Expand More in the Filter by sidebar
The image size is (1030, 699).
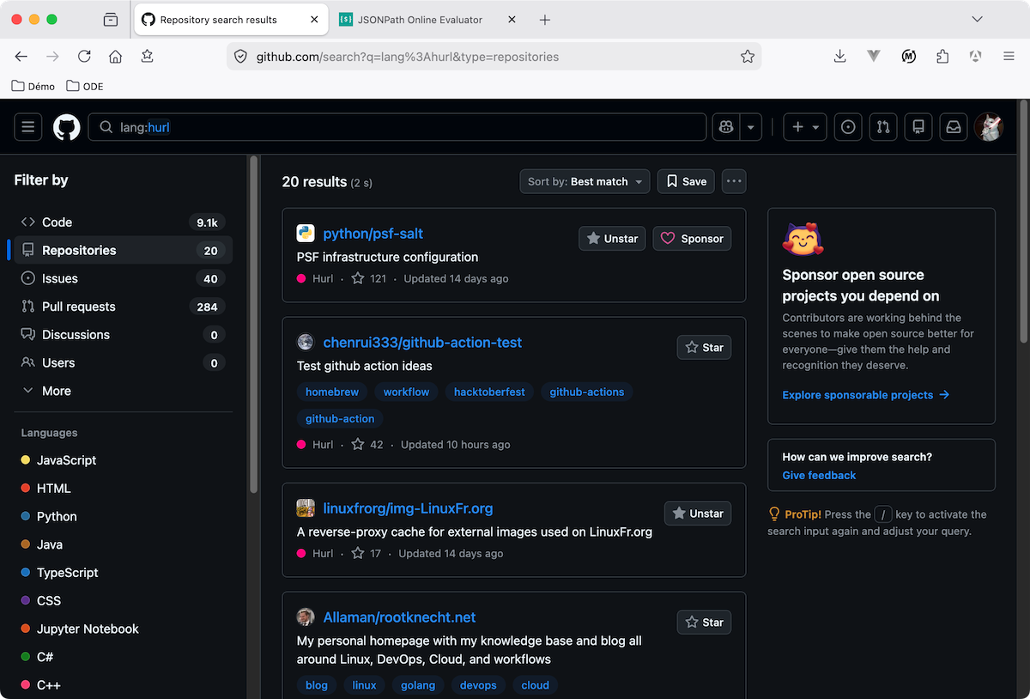[x=57, y=391]
